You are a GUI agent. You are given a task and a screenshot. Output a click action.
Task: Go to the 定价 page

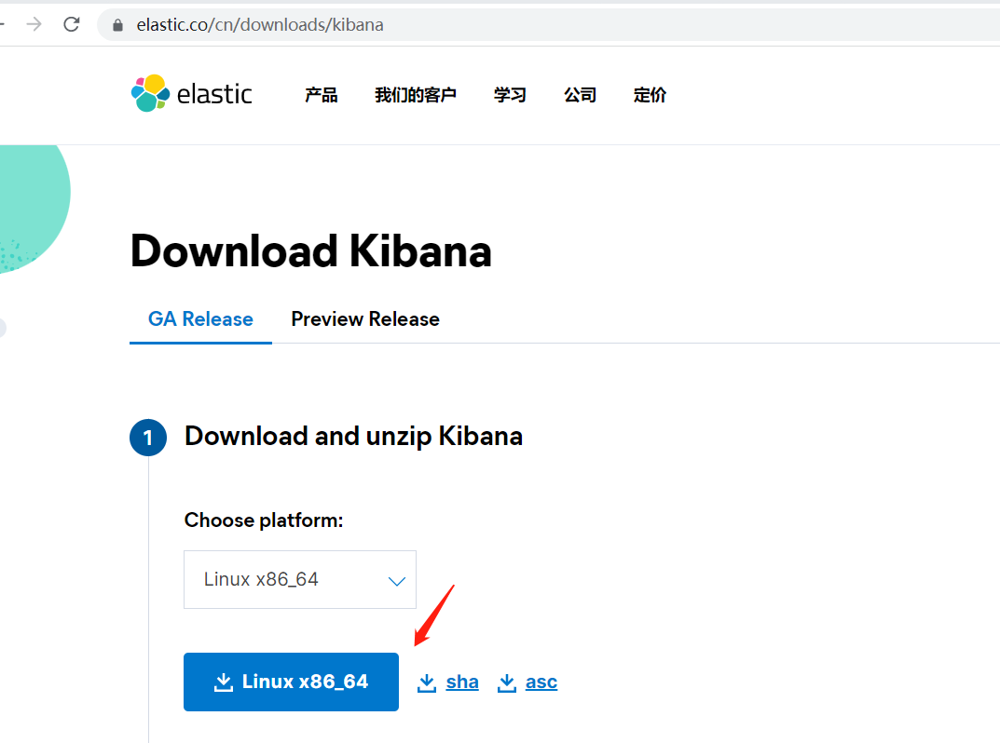650,95
